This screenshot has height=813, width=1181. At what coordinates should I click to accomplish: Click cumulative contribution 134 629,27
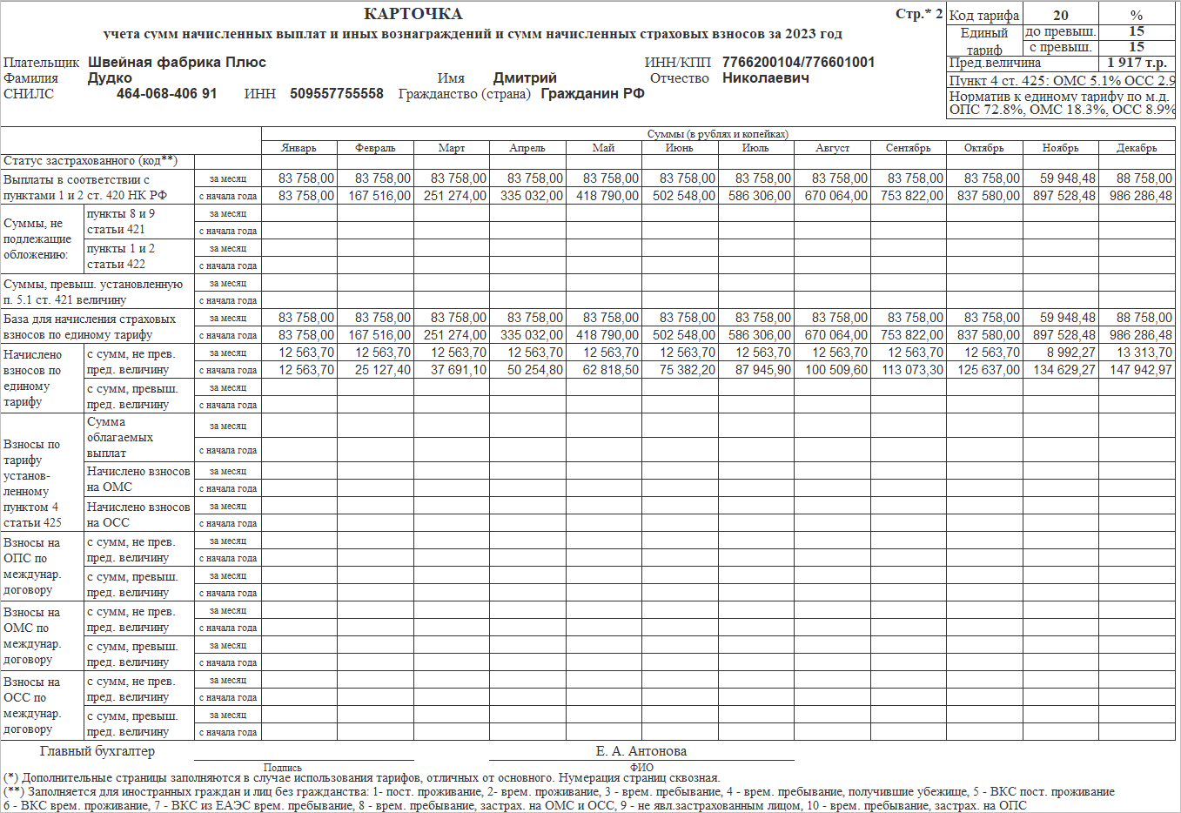tap(1064, 370)
